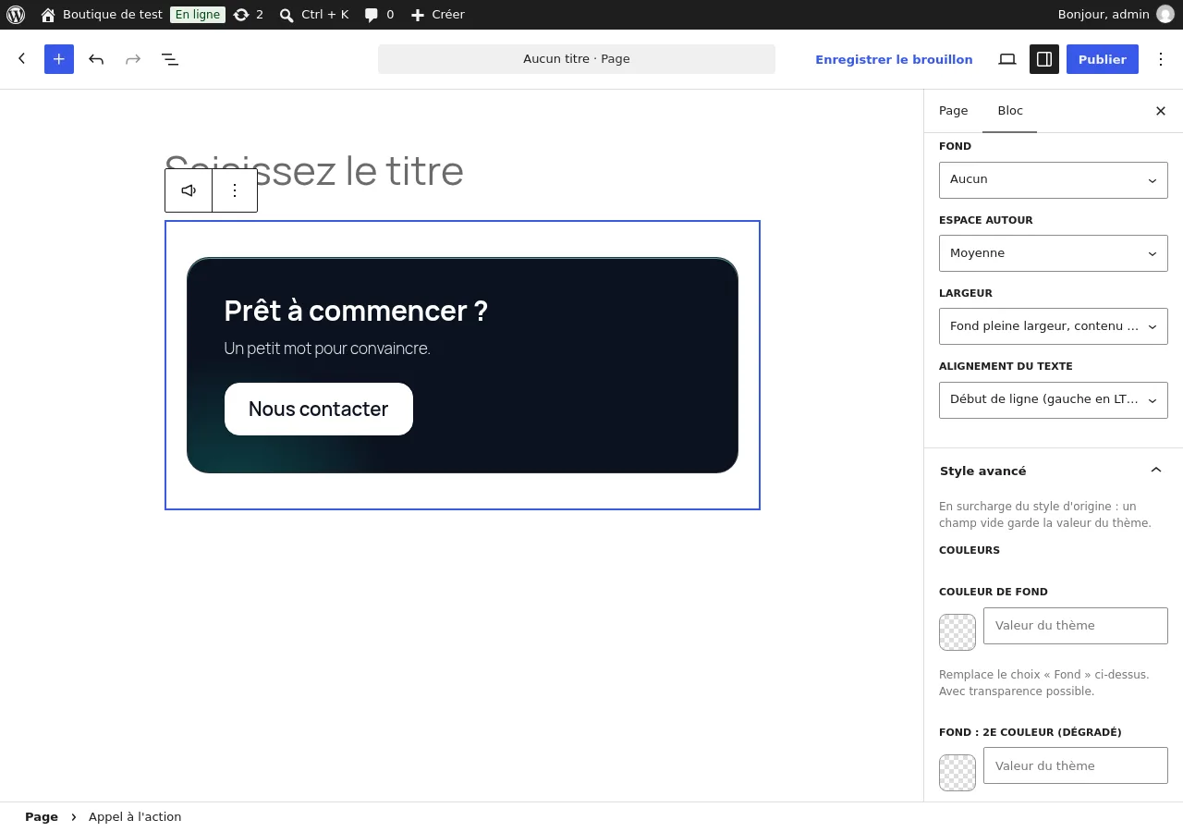The image size is (1183, 832).
Task: Open the Espace autour dropdown
Action: 1054,253
